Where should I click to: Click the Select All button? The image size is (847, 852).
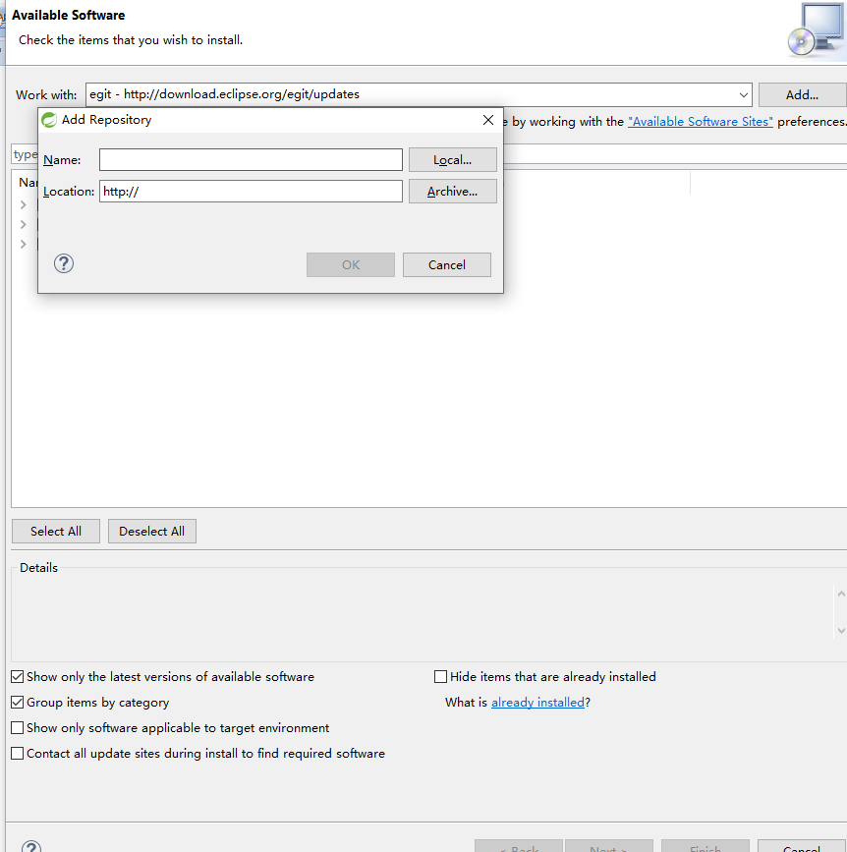[56, 532]
